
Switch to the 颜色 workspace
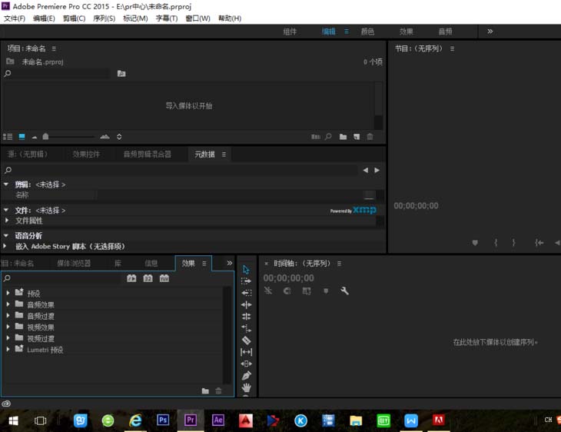click(x=367, y=32)
